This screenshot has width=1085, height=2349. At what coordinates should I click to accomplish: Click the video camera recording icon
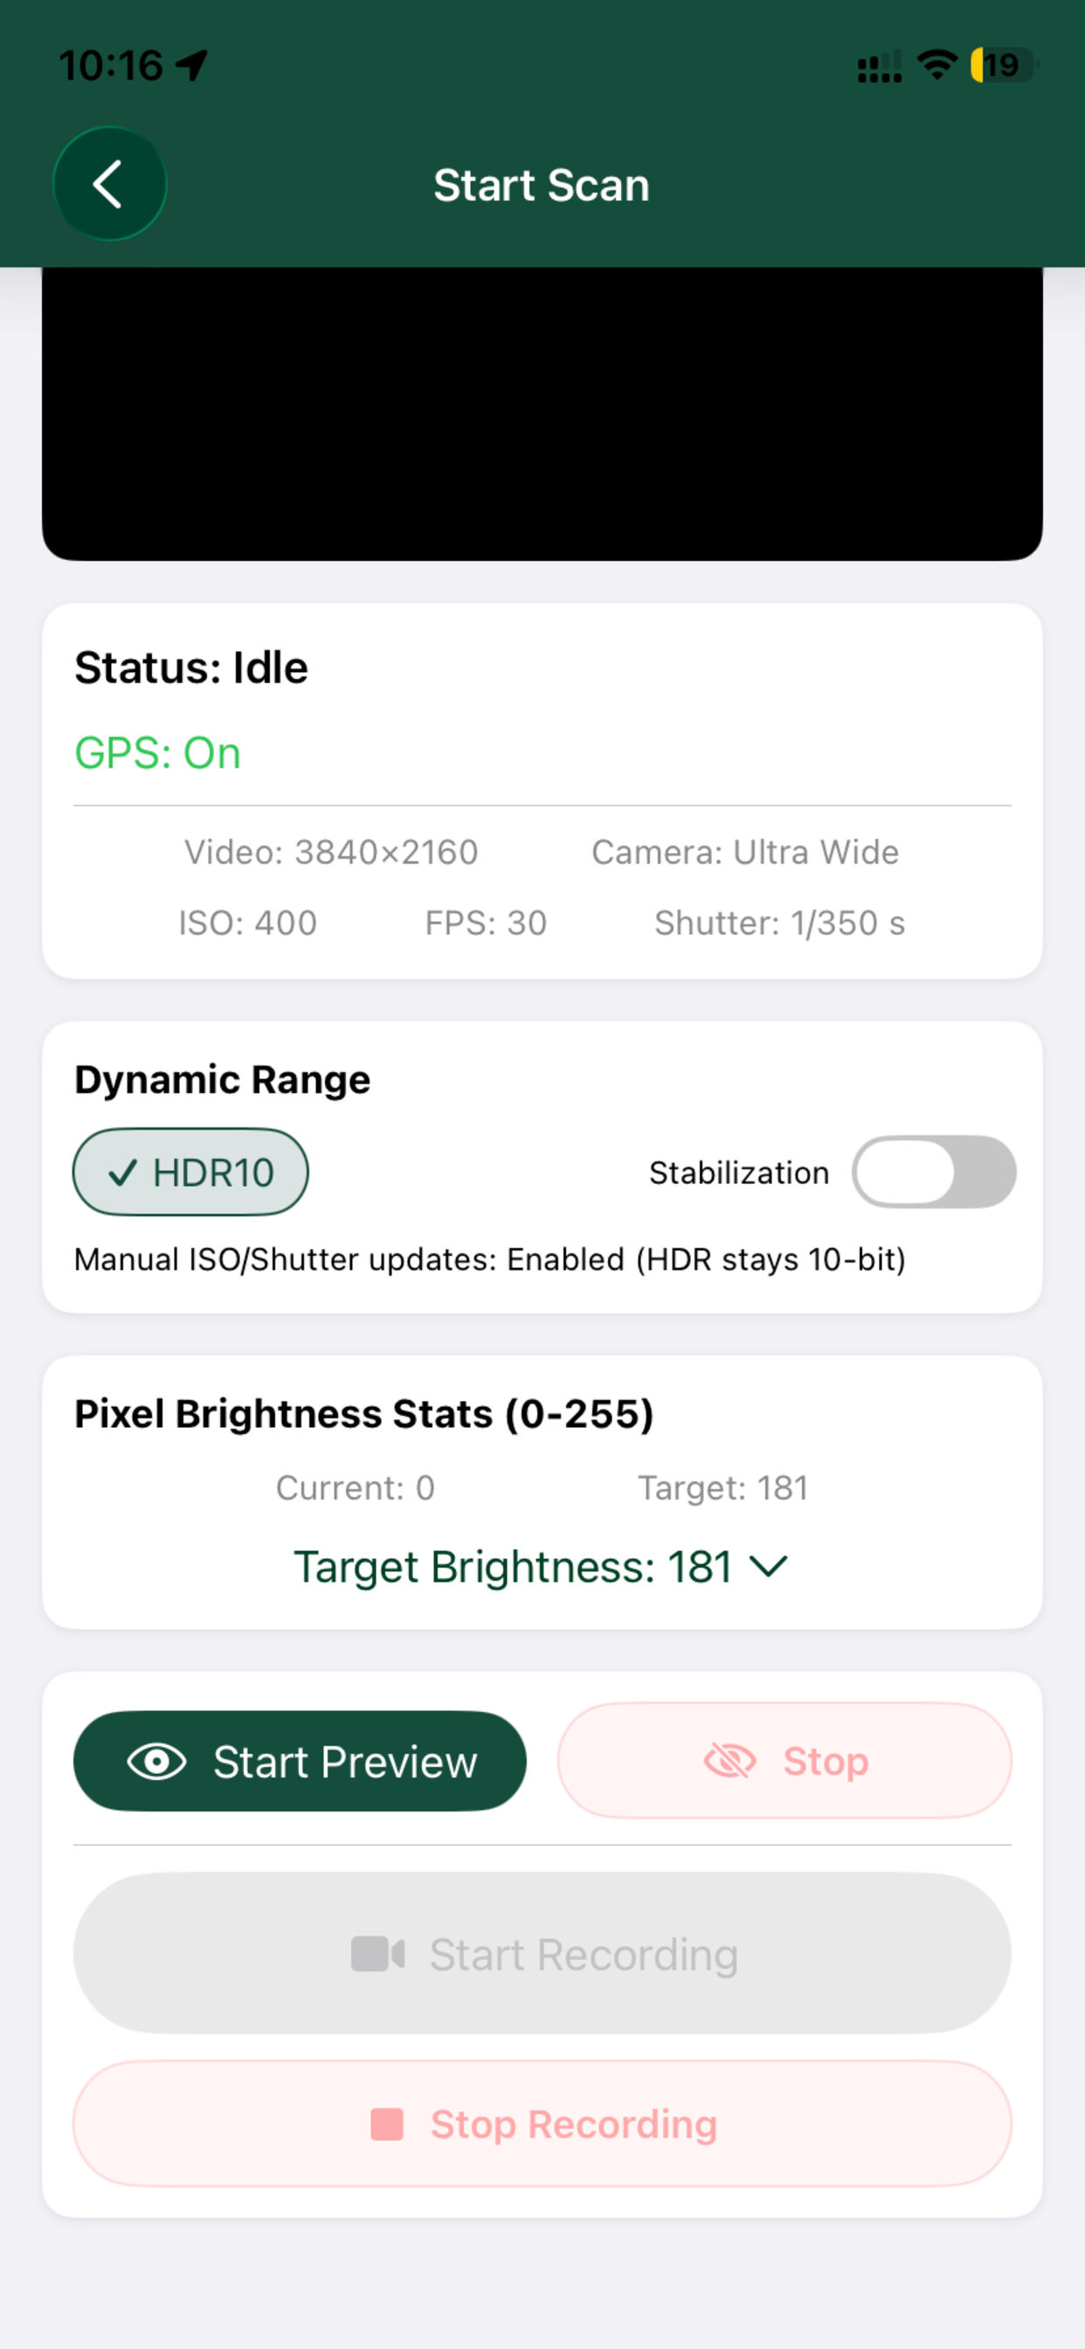(378, 1953)
